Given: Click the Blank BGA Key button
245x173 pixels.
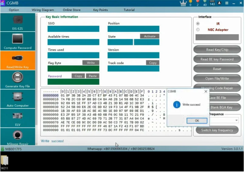Looking at the screenshot, I should (225, 107).
